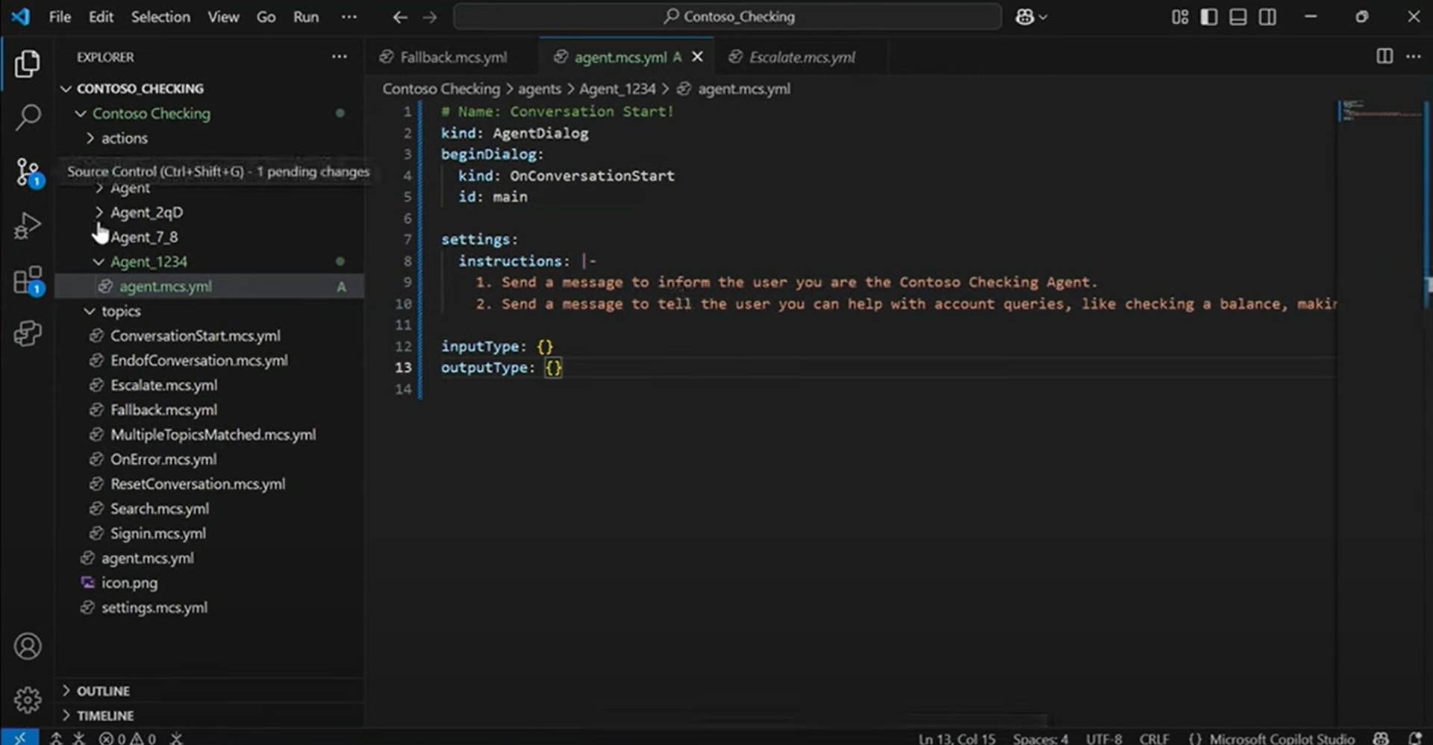Viewport: 1433px width, 745px height.
Task: Change encoding via UTF-8
Action: pos(1104,738)
